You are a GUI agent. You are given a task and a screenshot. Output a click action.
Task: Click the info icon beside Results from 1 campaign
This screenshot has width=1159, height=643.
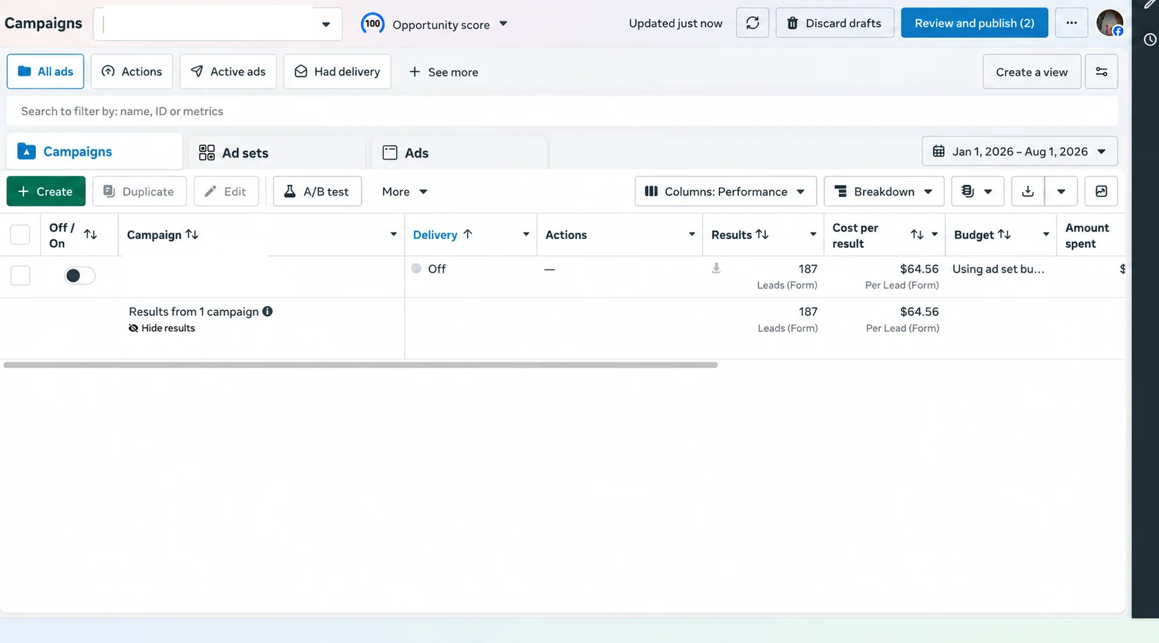pyautogui.click(x=267, y=311)
